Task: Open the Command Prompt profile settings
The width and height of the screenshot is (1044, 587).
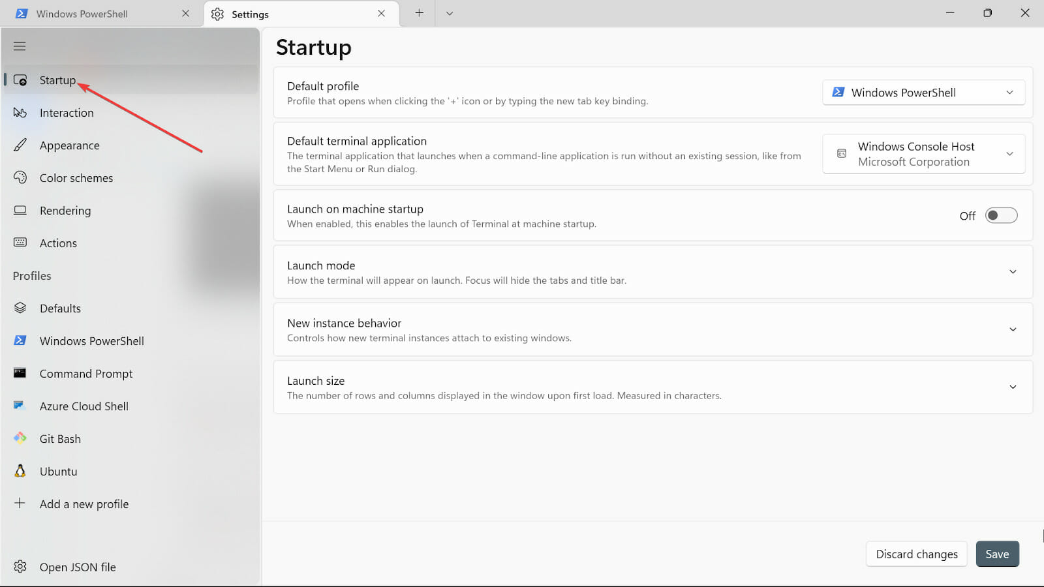Action: 130,374
